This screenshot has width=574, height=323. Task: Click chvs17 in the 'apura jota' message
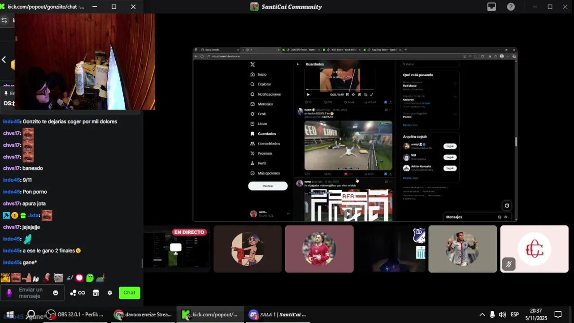[x=12, y=204]
